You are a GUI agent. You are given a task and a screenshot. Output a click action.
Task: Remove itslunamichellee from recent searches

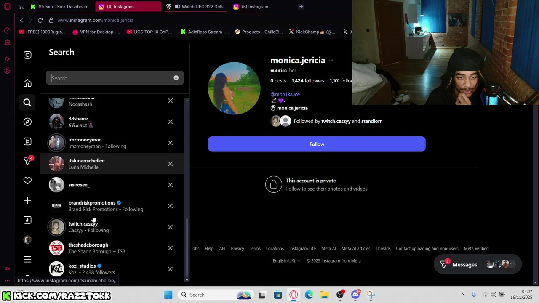pos(170,164)
